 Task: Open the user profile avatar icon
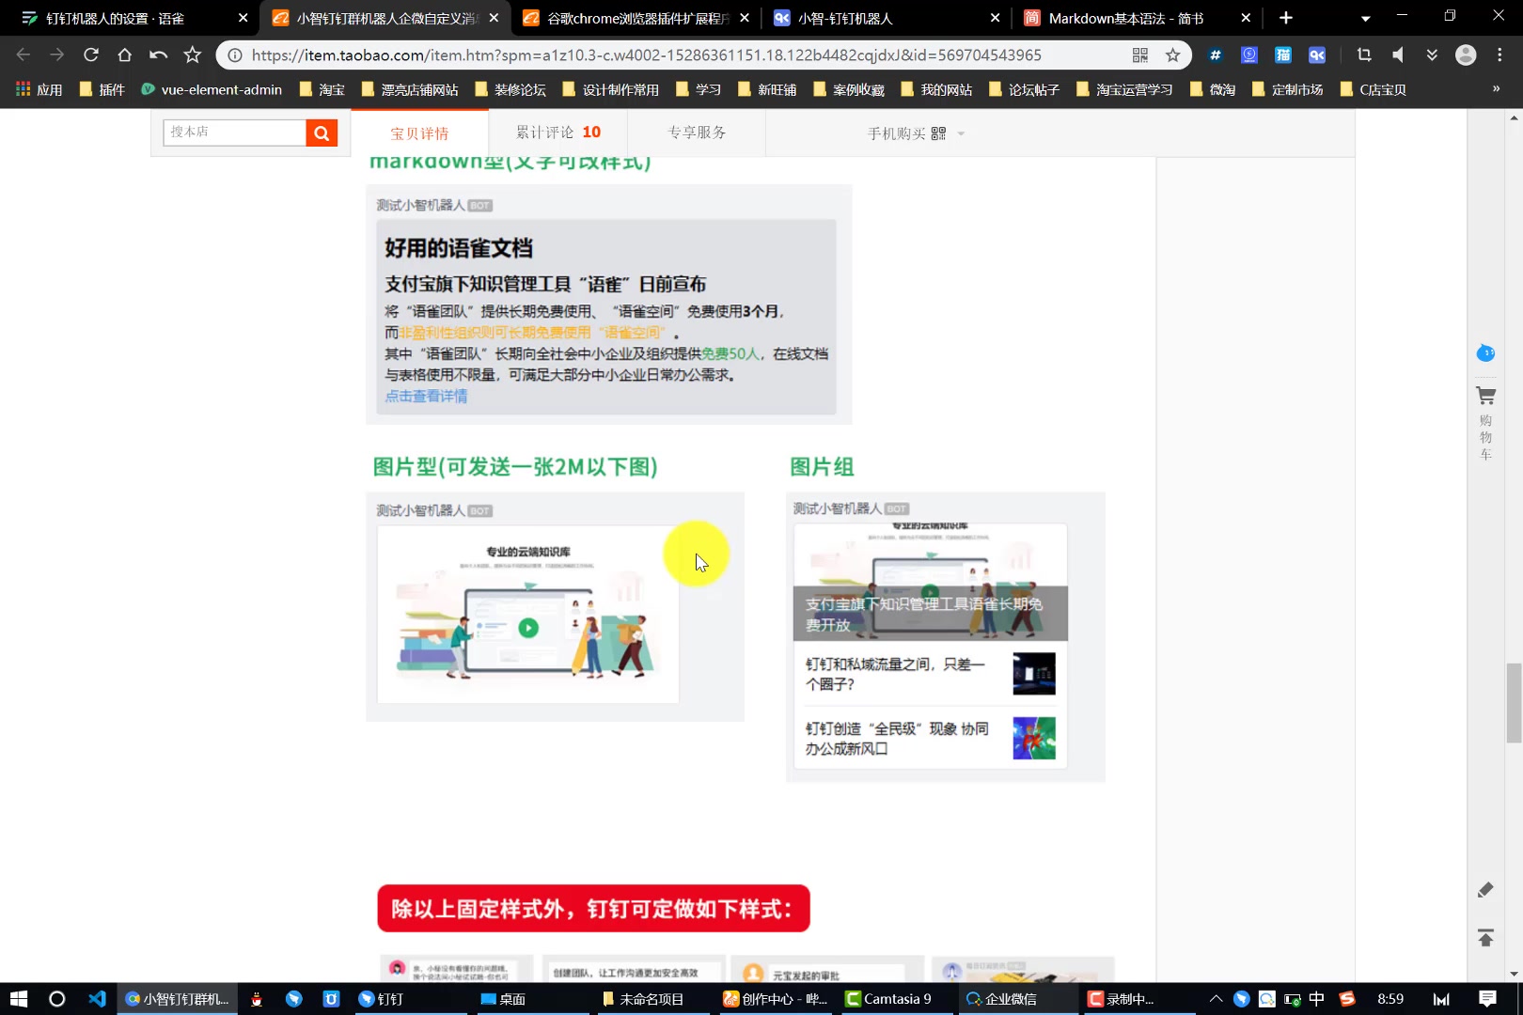1466,55
